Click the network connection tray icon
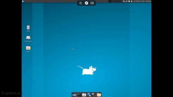This screenshot has width=173, height=97. pyautogui.click(x=124, y=1)
